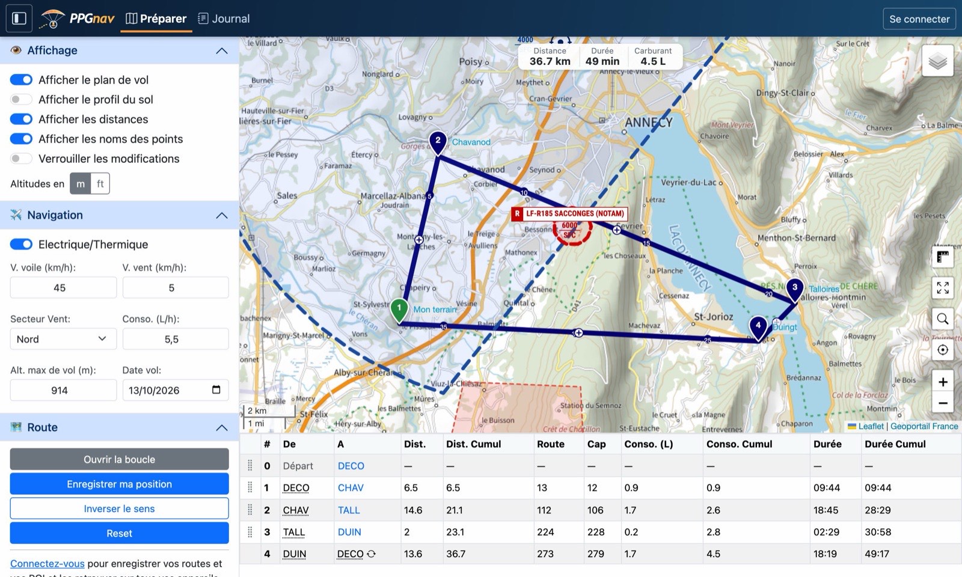The image size is (962, 577).
Task: Click waypoint marker 4 Duingt
Action: (x=758, y=328)
